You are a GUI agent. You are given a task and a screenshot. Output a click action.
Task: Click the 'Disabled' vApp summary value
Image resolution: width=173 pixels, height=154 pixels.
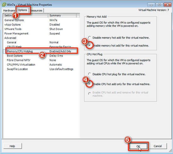click(55, 25)
